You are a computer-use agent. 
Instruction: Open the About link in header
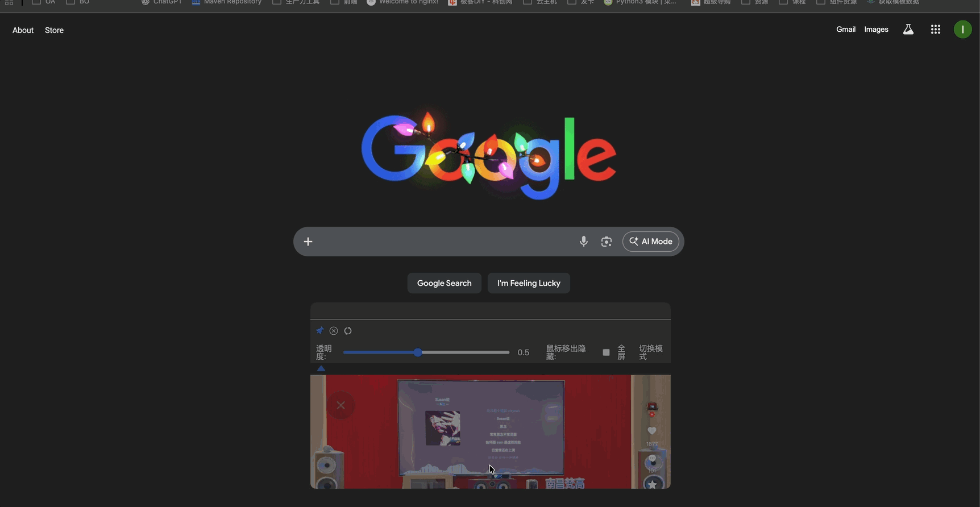pyautogui.click(x=23, y=30)
